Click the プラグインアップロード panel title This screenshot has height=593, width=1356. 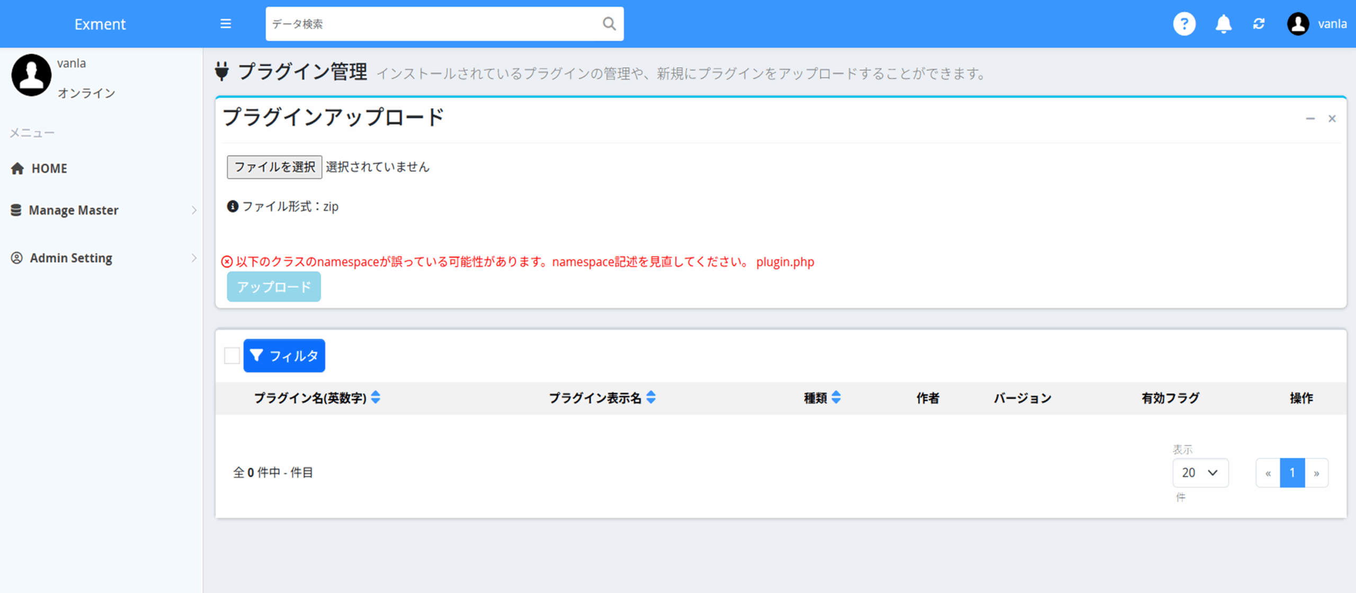tap(334, 117)
